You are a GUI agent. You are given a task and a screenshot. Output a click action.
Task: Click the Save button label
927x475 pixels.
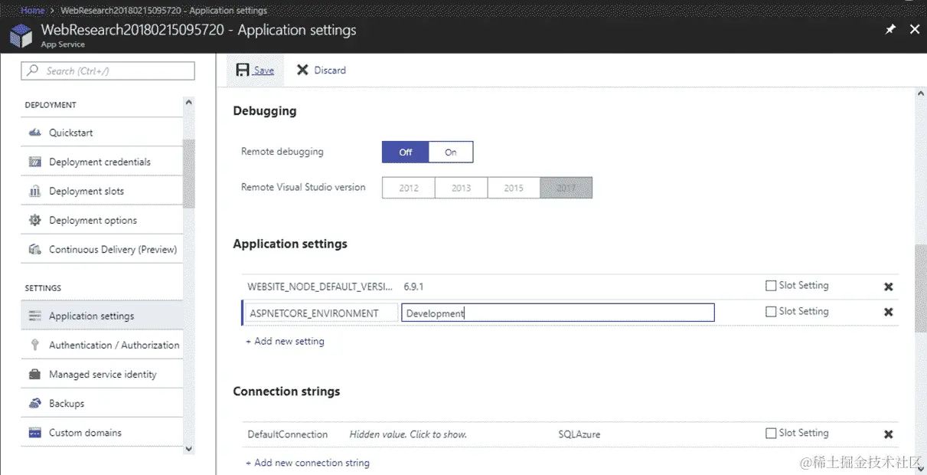click(264, 70)
